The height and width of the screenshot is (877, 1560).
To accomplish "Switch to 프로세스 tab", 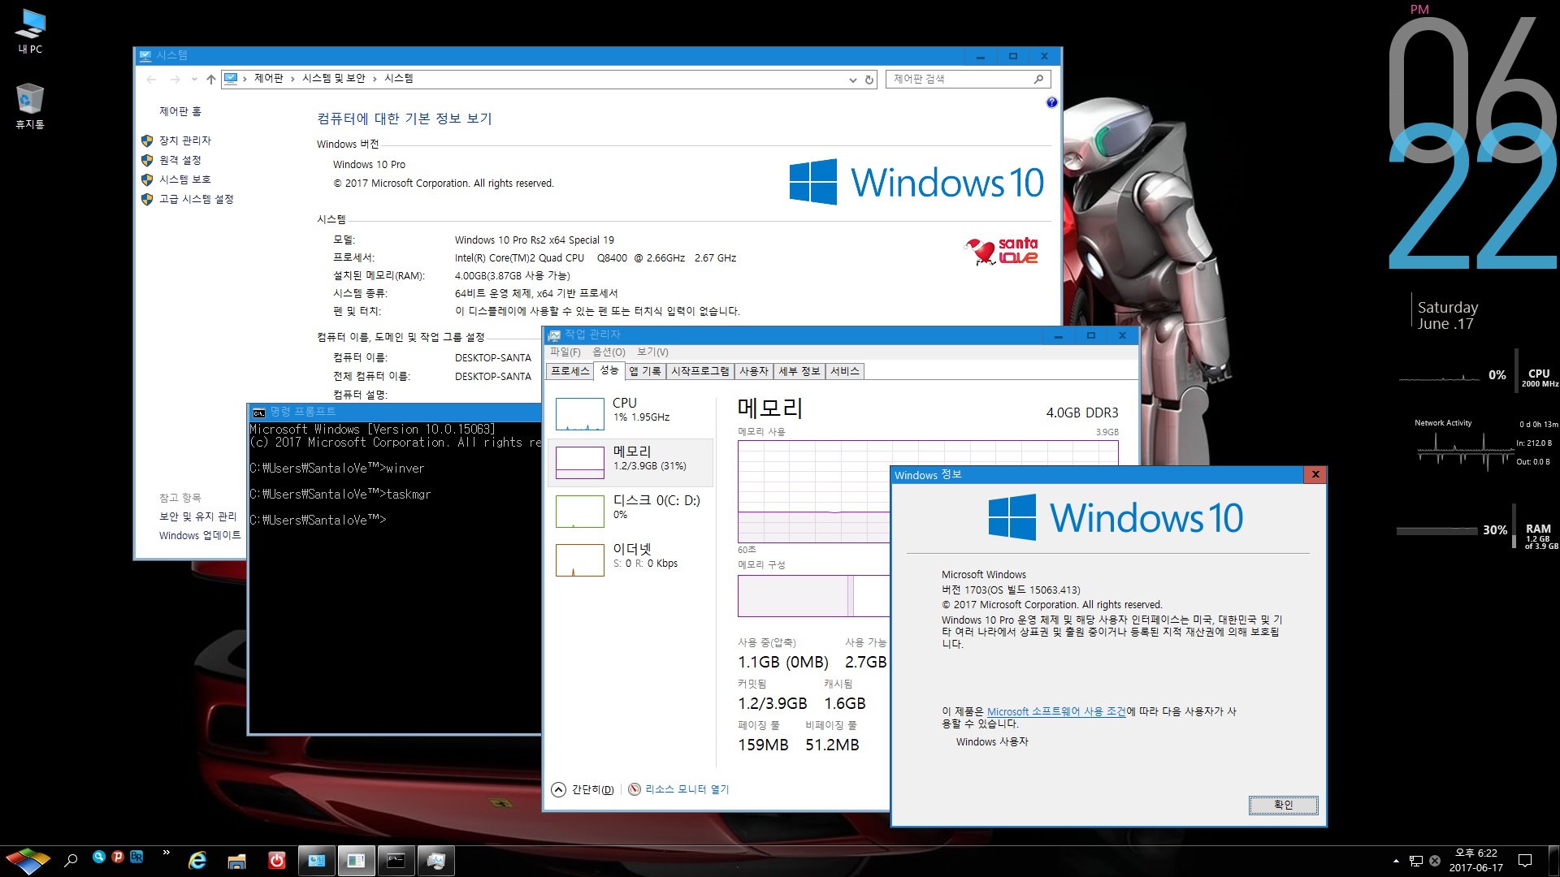I will point(570,371).
